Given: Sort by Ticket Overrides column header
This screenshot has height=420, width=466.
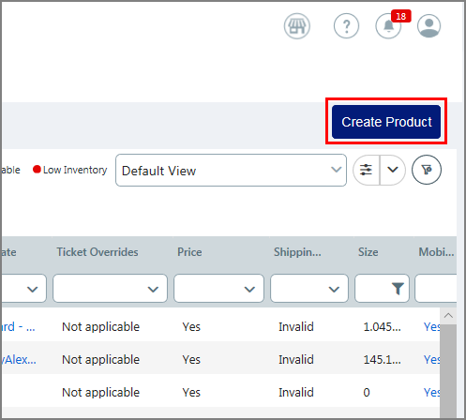Looking at the screenshot, I should coord(98,252).
